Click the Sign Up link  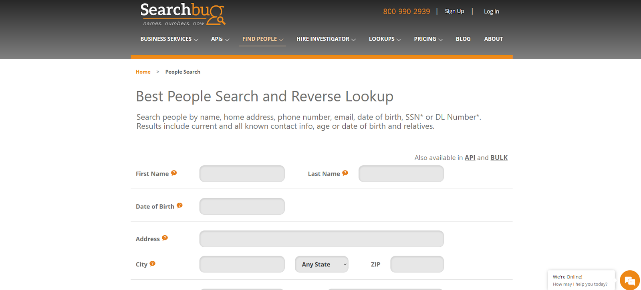point(454,11)
